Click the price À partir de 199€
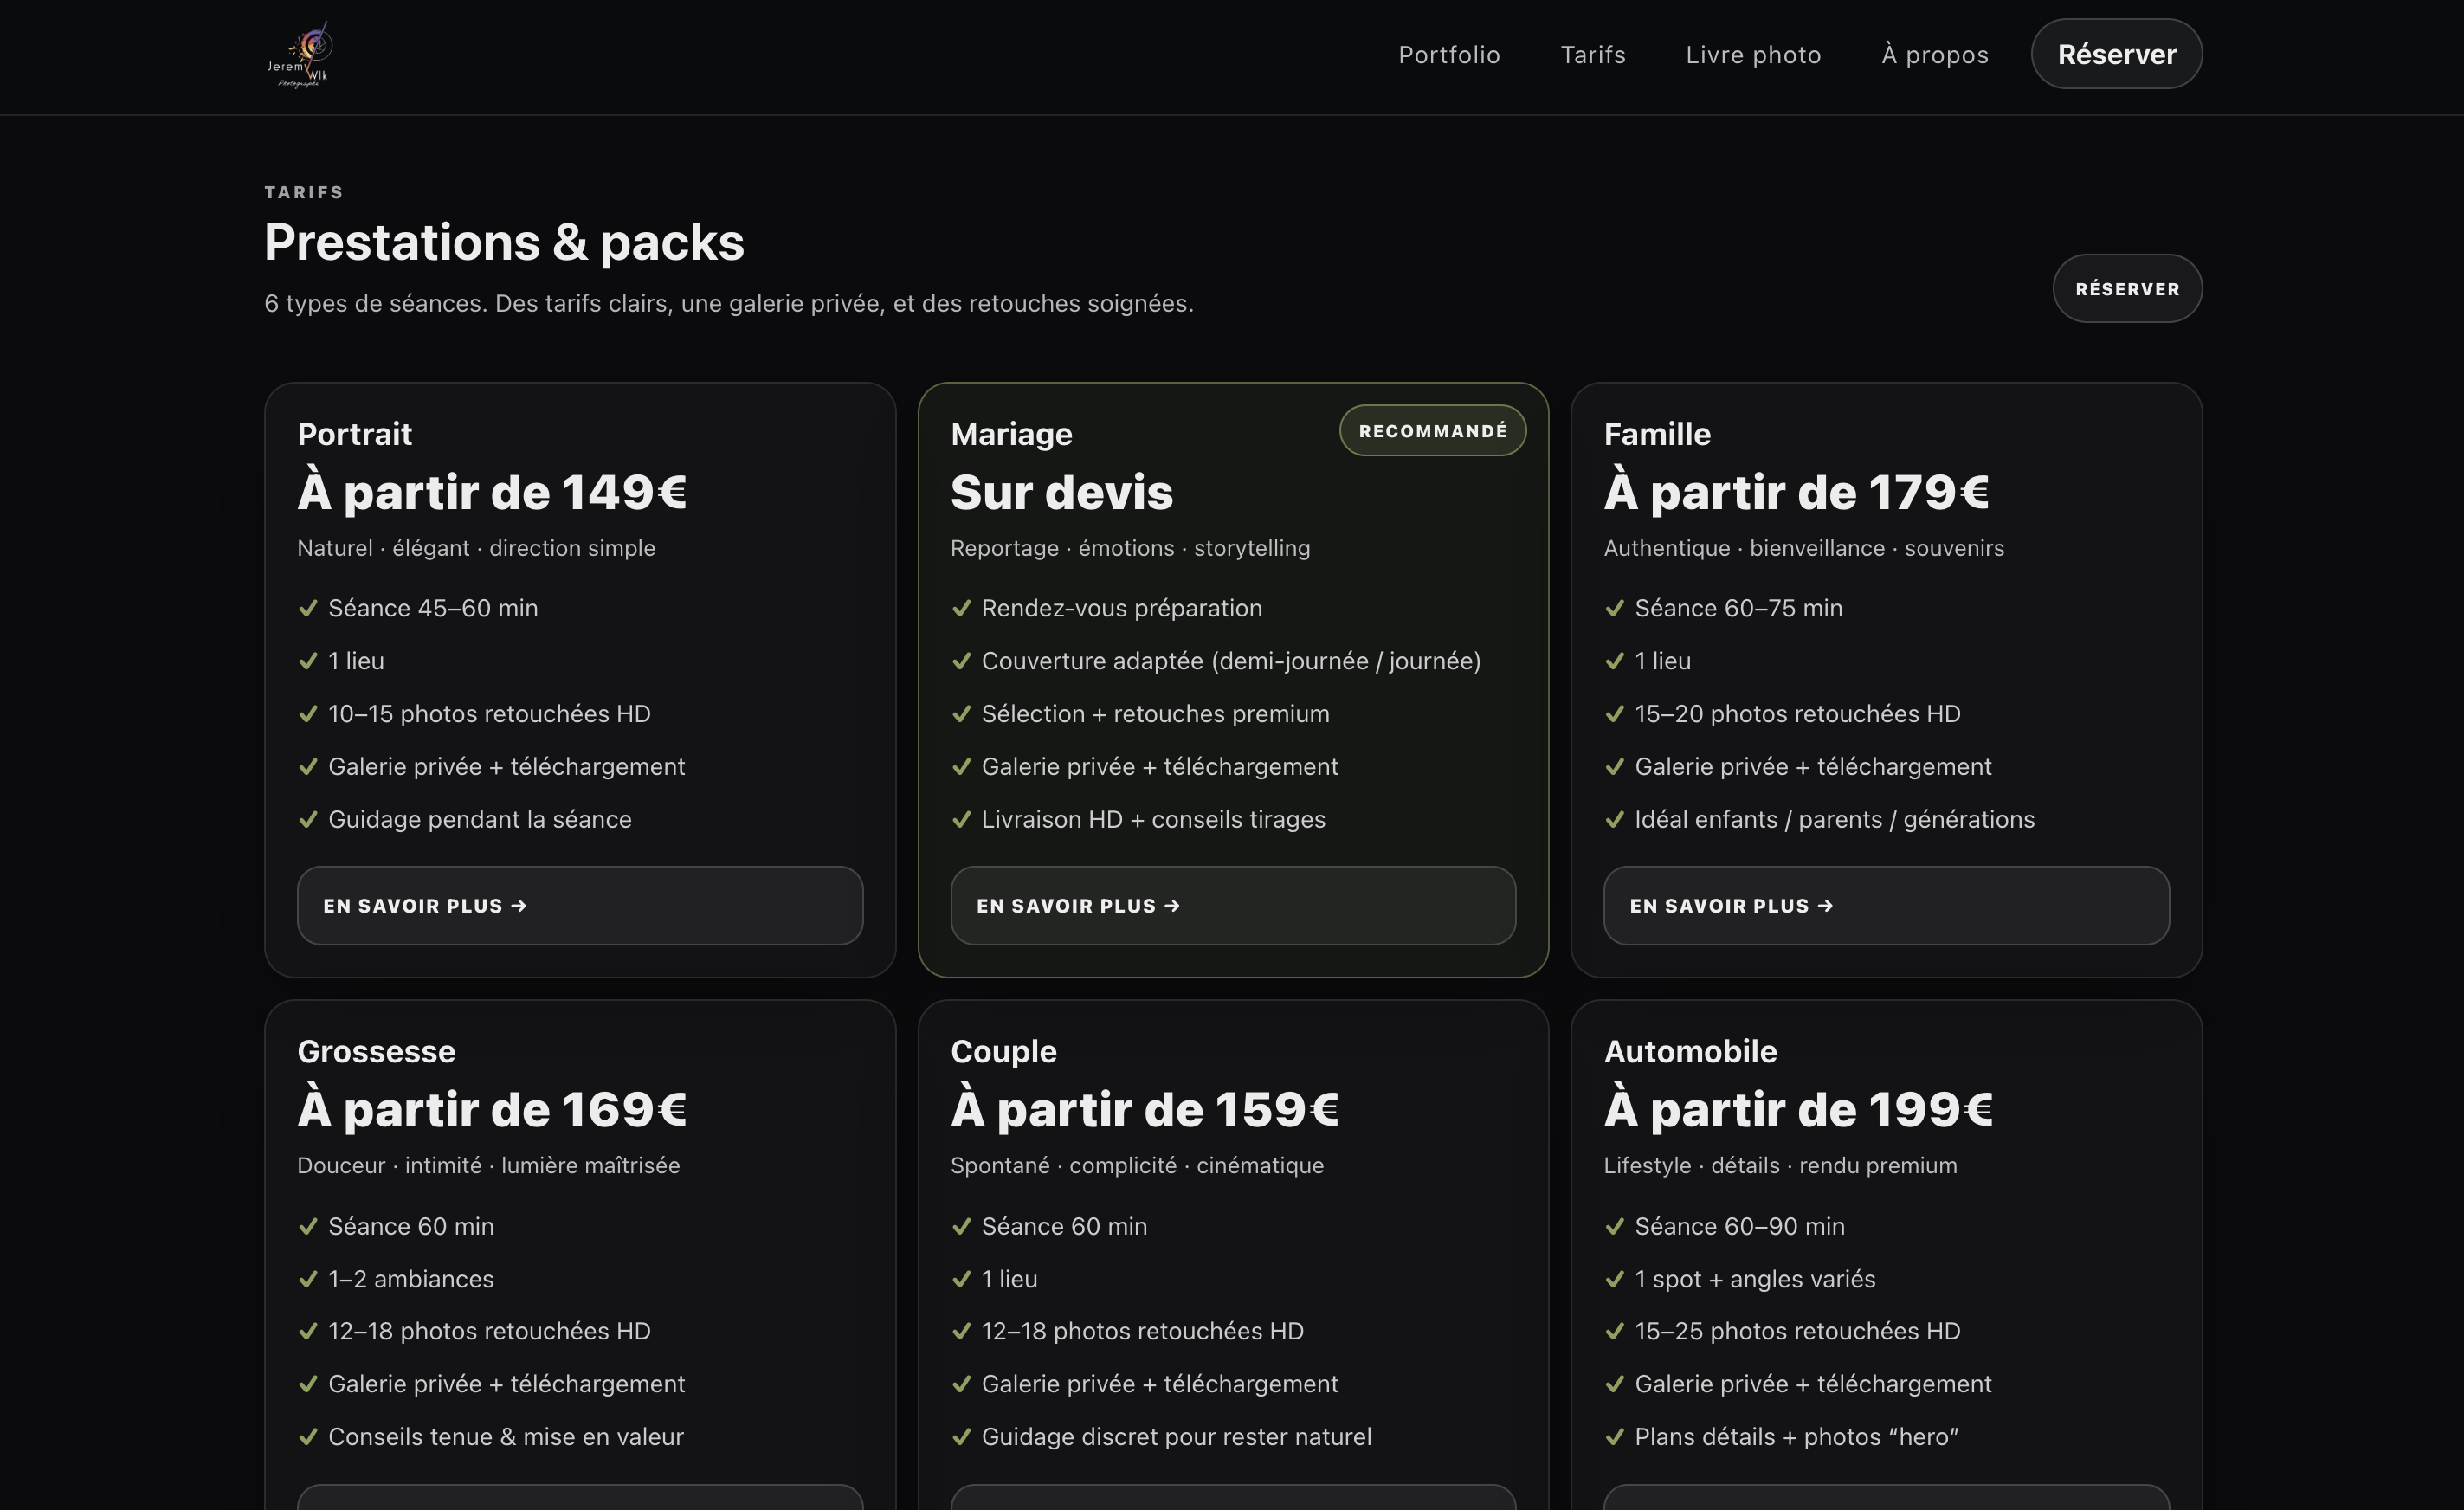Image resolution: width=2464 pixels, height=1510 pixels. (1799, 1110)
